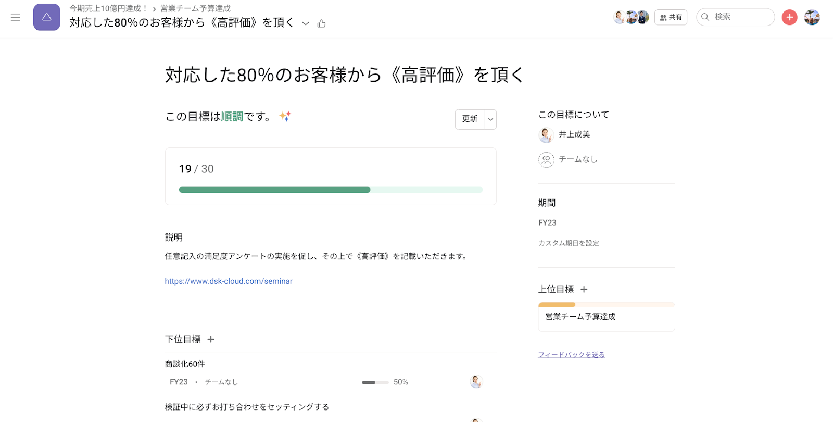Add a parent goal with 上位目標 plus icon
Image resolution: width=833 pixels, height=422 pixels.
[x=584, y=289]
